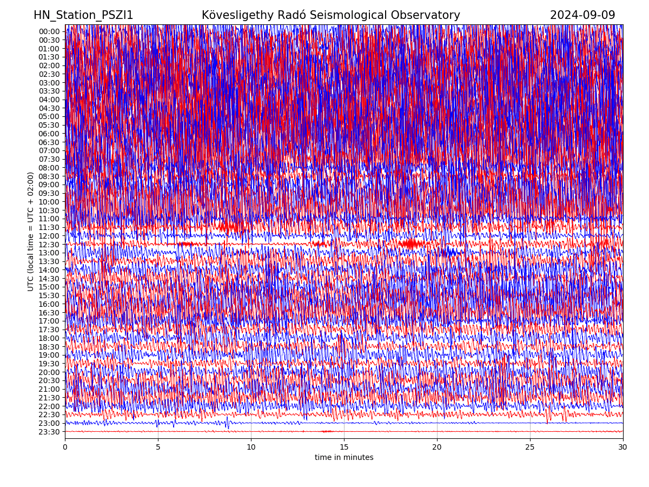Click the 20 minute x-axis tick
This screenshot has width=649, height=487.
point(437,447)
